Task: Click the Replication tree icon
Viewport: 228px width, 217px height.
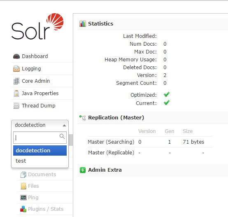Action: point(82,117)
